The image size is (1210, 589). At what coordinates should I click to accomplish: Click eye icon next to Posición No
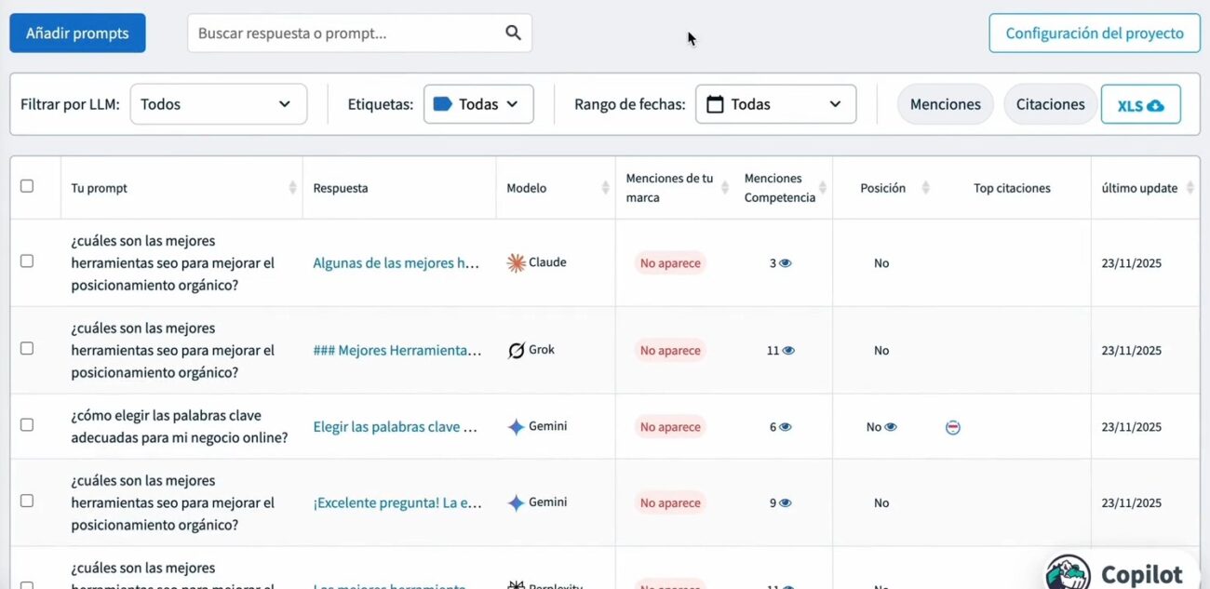click(x=891, y=427)
